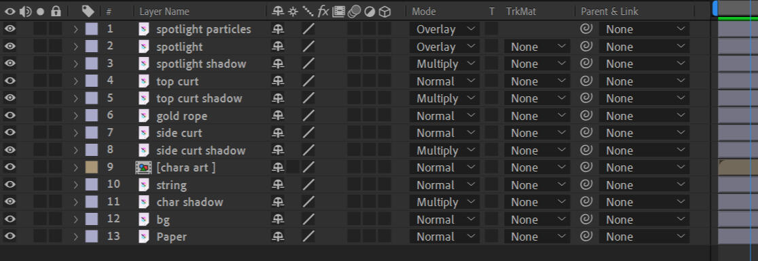The height and width of the screenshot is (261, 758).
Task: Click the Layer Name column header
Action: point(164,12)
